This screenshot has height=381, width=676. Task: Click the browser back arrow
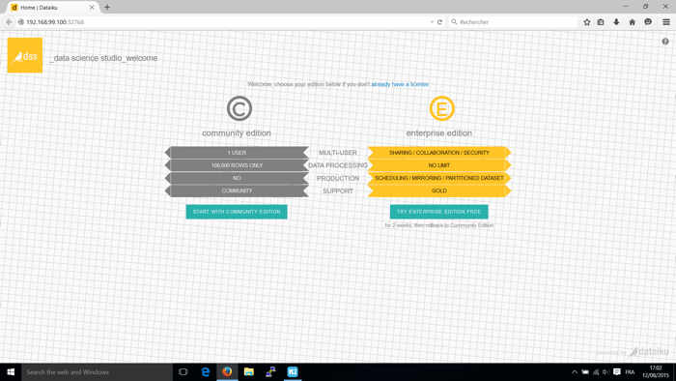9,22
